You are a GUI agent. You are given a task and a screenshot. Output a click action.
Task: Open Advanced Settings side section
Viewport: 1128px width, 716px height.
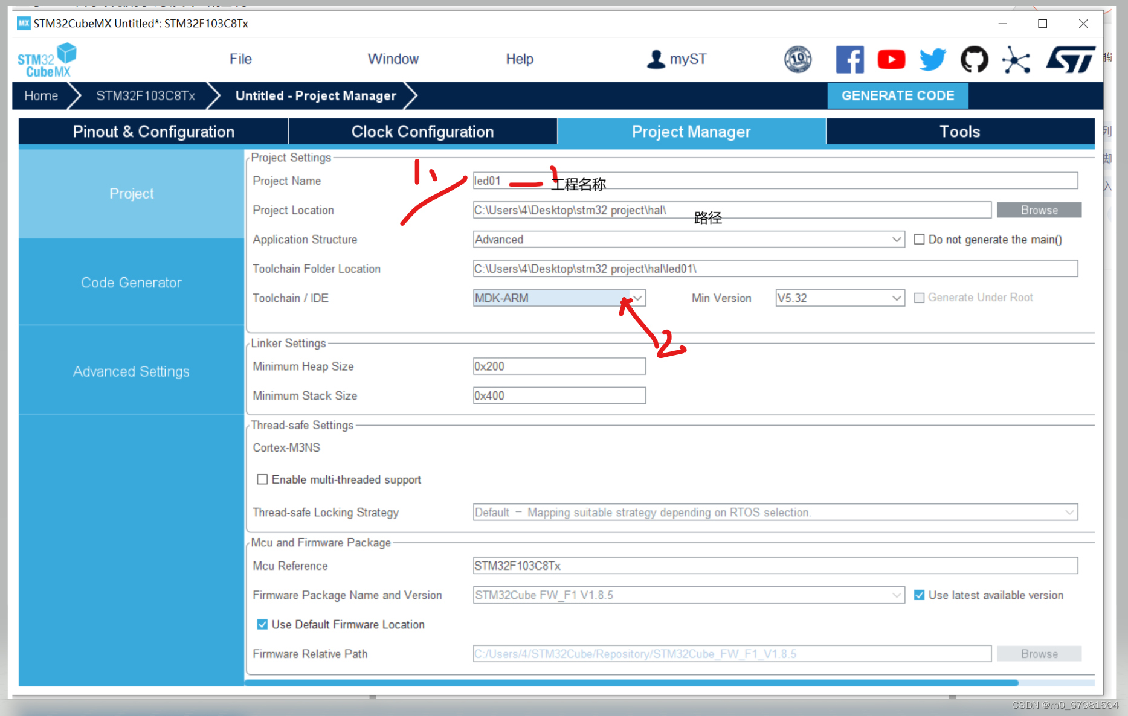click(132, 371)
